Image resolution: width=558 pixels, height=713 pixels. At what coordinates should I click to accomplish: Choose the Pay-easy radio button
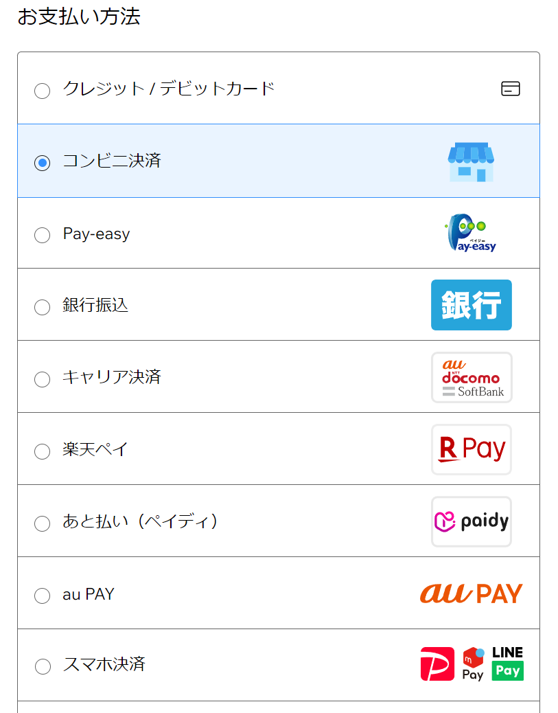coord(43,235)
